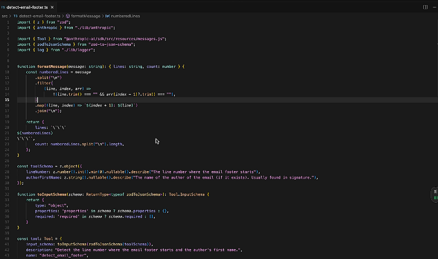Image resolution: width=438 pixels, height=259 pixels.
Task: Open the detect-email-footer.ts breadcrumb
Action: 39,16
